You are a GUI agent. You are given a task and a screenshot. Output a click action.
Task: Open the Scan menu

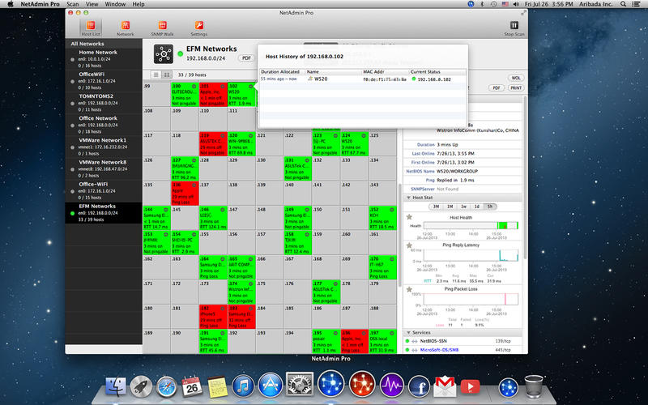[x=73, y=4]
